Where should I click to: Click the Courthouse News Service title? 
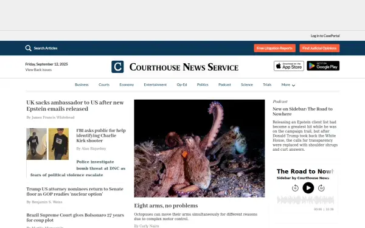tap(184, 67)
